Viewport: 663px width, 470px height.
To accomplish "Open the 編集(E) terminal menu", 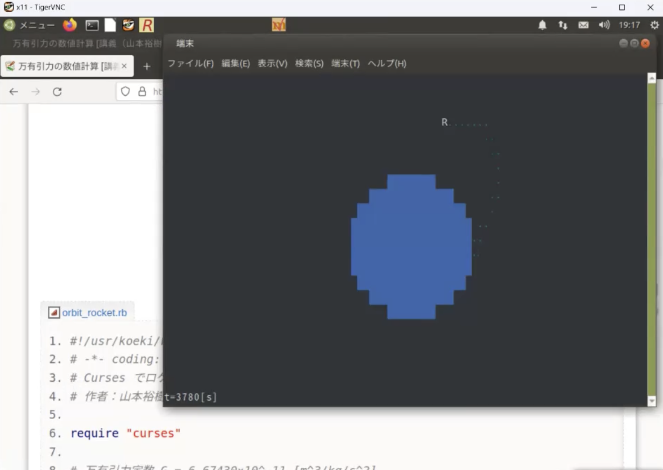I will (236, 64).
